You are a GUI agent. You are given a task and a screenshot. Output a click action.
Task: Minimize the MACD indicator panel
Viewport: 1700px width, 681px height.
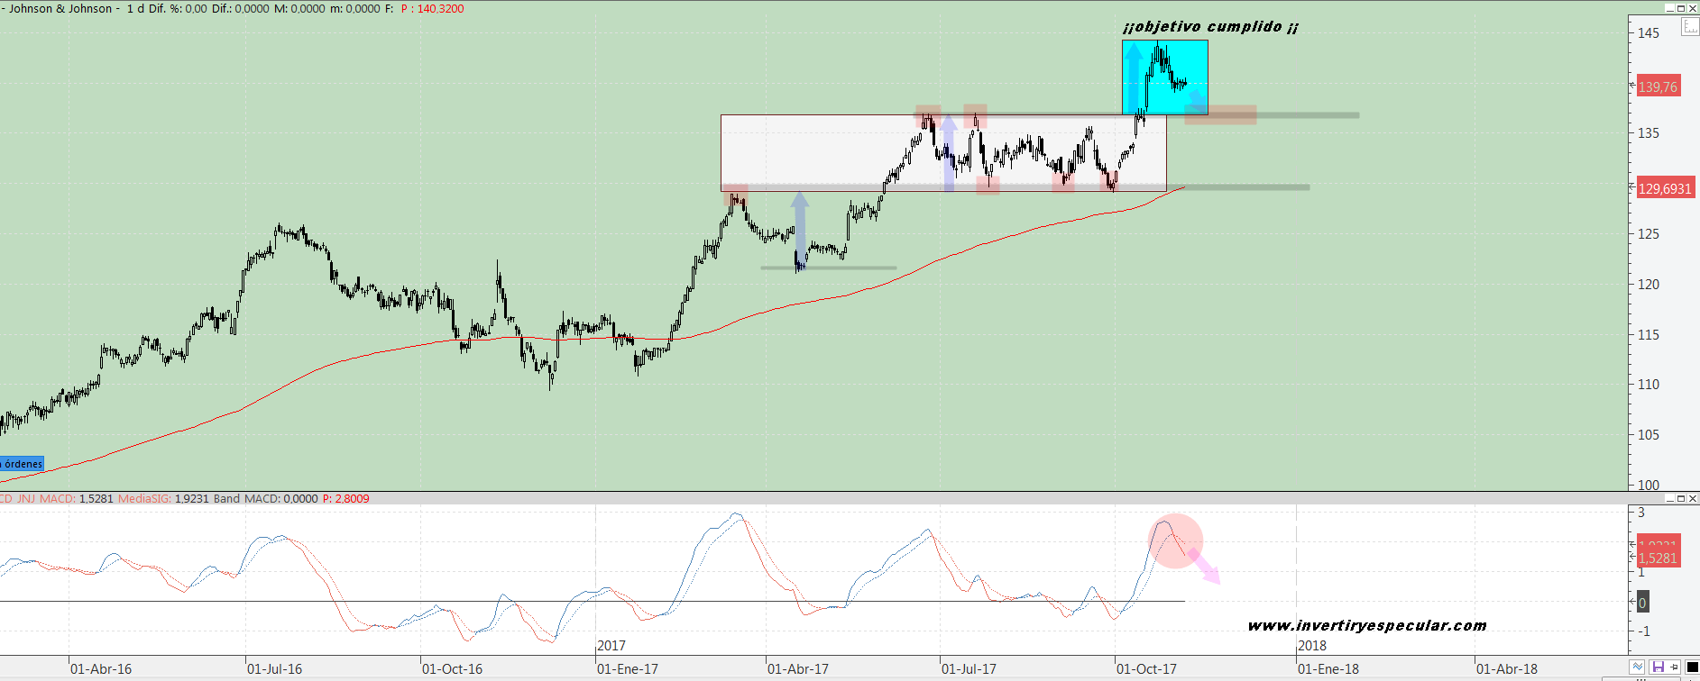coord(1669,498)
